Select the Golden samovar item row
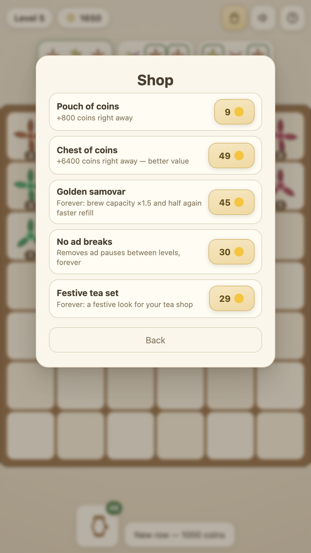 pyautogui.click(x=155, y=202)
